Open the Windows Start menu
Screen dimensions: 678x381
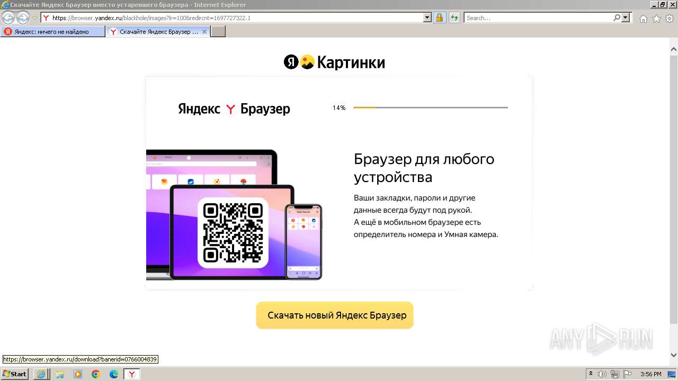pos(15,374)
